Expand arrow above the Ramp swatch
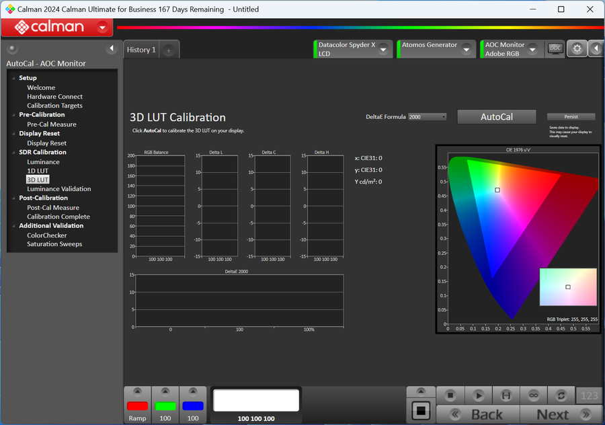The width and height of the screenshot is (605, 425). point(137,392)
